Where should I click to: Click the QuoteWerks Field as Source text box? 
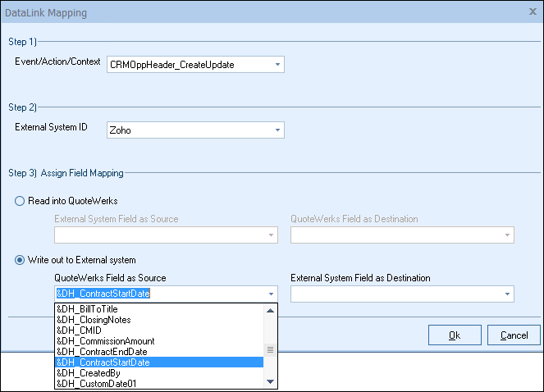tap(156, 294)
